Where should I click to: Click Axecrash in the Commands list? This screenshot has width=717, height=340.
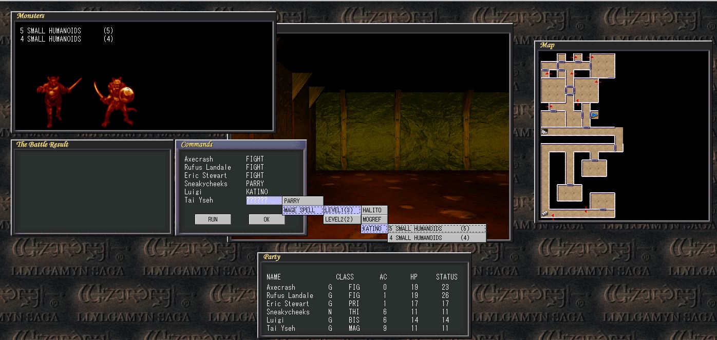[x=199, y=159]
